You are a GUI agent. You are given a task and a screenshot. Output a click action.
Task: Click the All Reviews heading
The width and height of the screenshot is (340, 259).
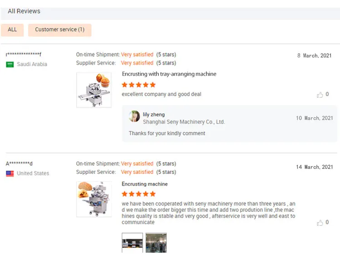point(24,11)
